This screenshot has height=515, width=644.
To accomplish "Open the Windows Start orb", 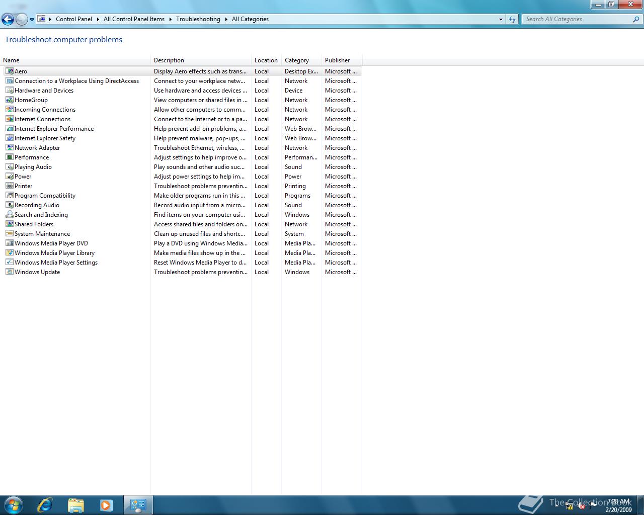I will click(13, 504).
